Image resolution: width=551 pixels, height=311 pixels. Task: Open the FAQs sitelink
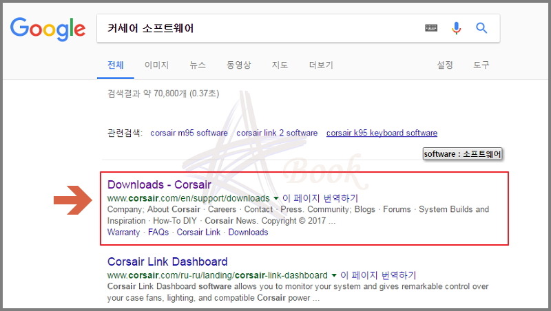coord(158,233)
